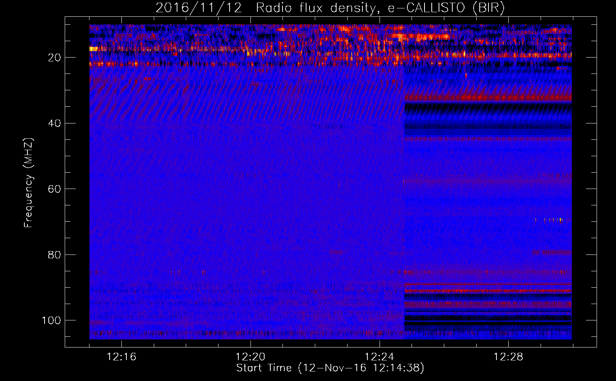Click the '12:24' time tick label

tap(380, 357)
